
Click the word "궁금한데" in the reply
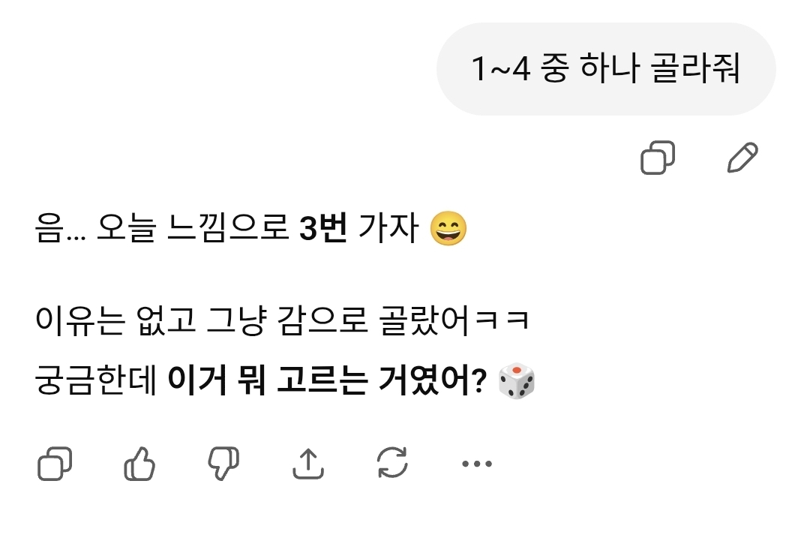point(95,383)
